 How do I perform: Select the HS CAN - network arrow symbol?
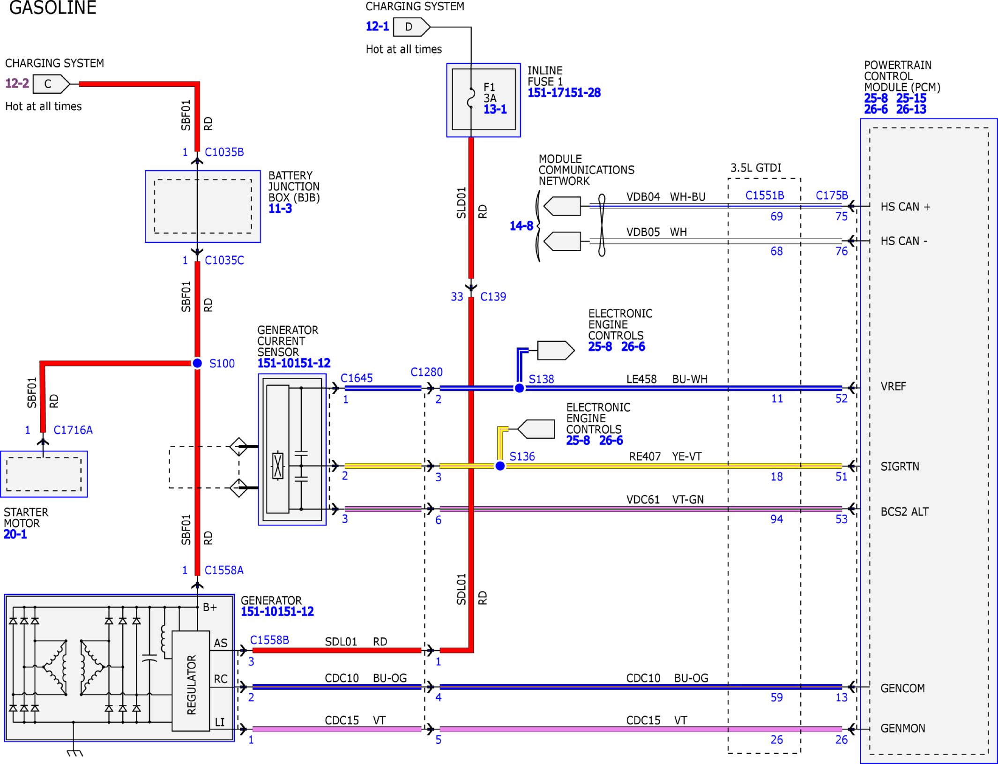[562, 241]
